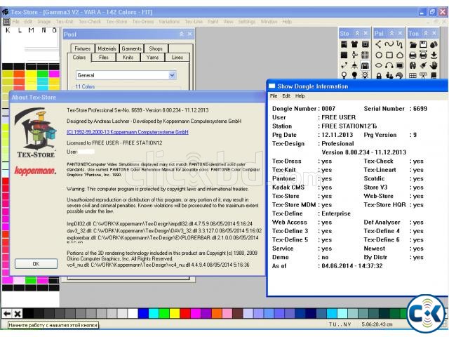Switch to the Knits tab in Pool
The image size is (449, 337).
click(x=128, y=58)
